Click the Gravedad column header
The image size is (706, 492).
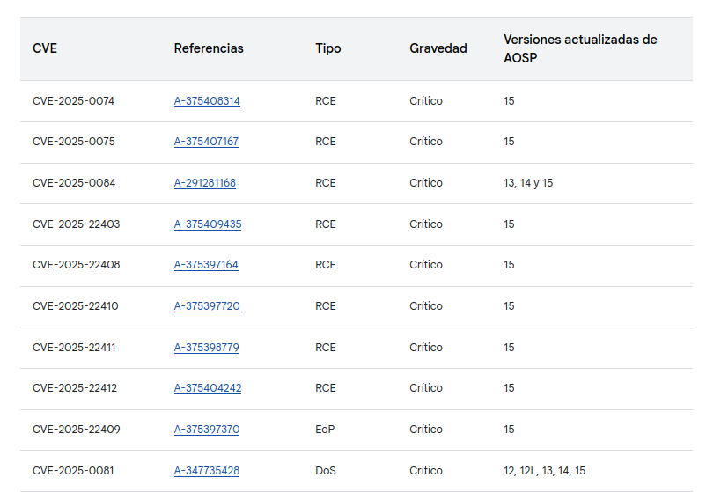pyautogui.click(x=438, y=48)
